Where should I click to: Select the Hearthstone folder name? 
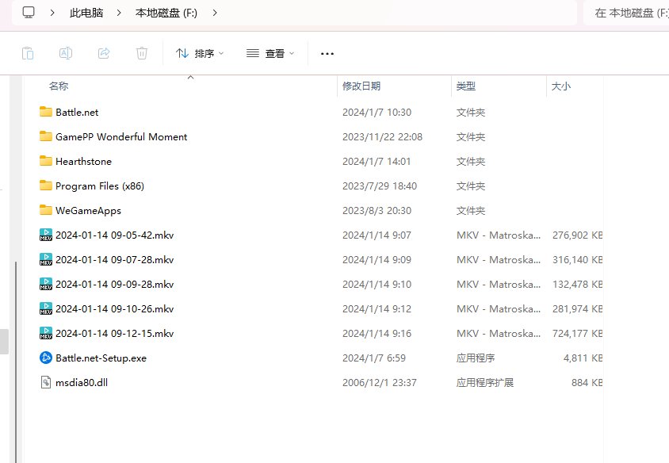pos(84,161)
